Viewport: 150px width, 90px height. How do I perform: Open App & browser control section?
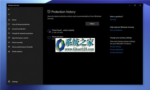coord(20,38)
